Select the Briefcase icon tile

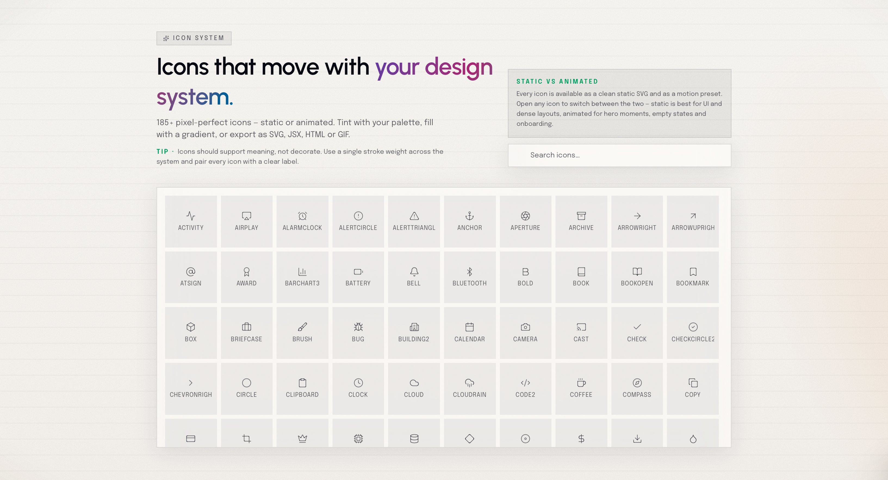coord(247,333)
